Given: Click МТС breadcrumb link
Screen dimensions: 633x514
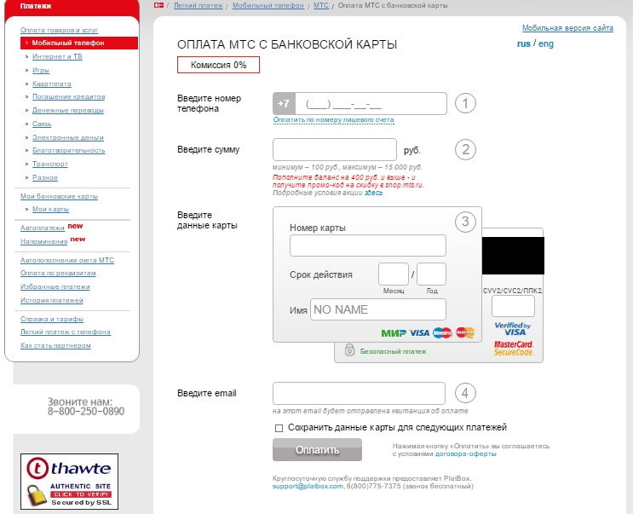Looking at the screenshot, I should 321,5.
